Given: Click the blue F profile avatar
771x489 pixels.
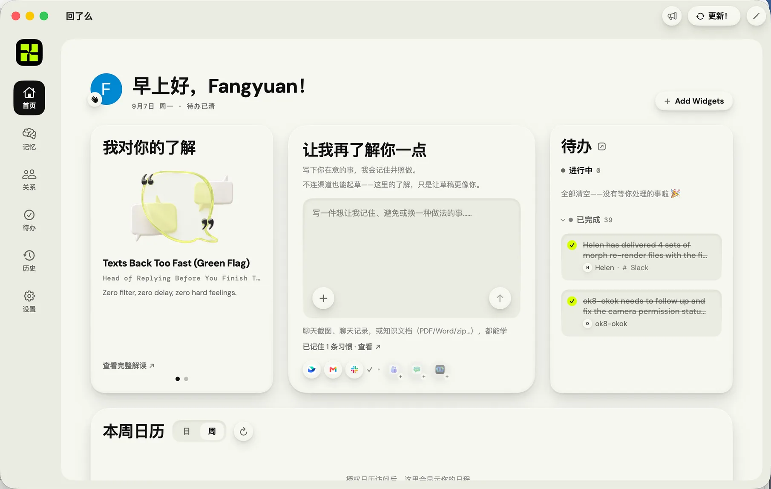Looking at the screenshot, I should [106, 89].
